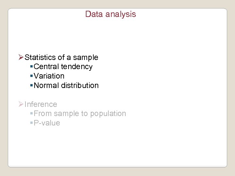Click the square bullet beside P-value
The image size is (235, 176).
point(31,123)
